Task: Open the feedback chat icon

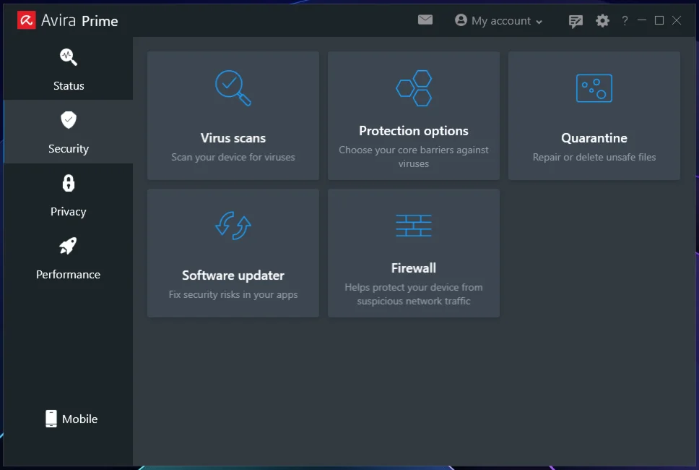Action: pos(576,21)
